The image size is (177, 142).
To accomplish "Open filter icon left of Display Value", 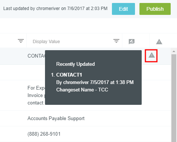I will click(21, 41).
